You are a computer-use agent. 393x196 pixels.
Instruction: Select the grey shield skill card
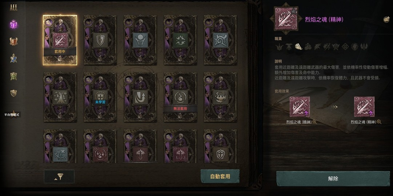pos(100,40)
